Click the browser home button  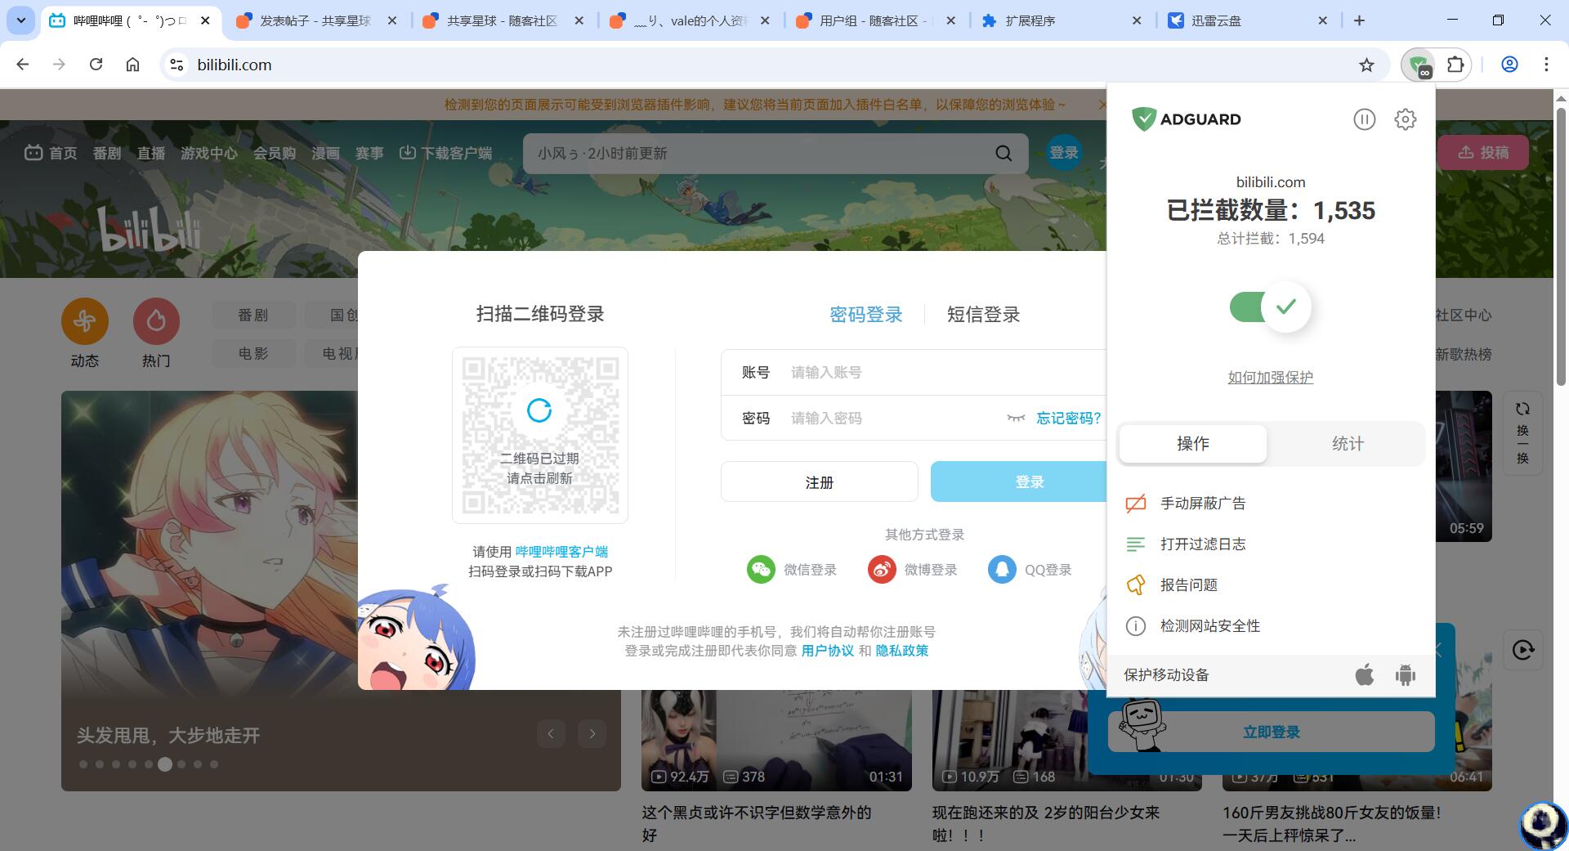click(132, 65)
